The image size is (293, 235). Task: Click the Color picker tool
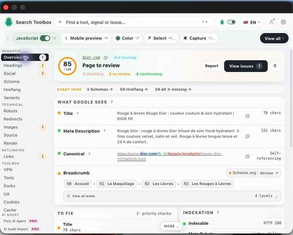coord(127,38)
